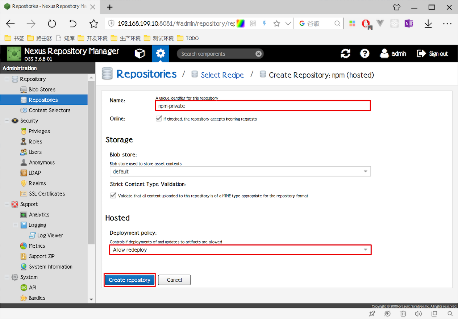Go to Repositories breadcrumb
This screenshot has width=458, height=319.
pos(146,74)
